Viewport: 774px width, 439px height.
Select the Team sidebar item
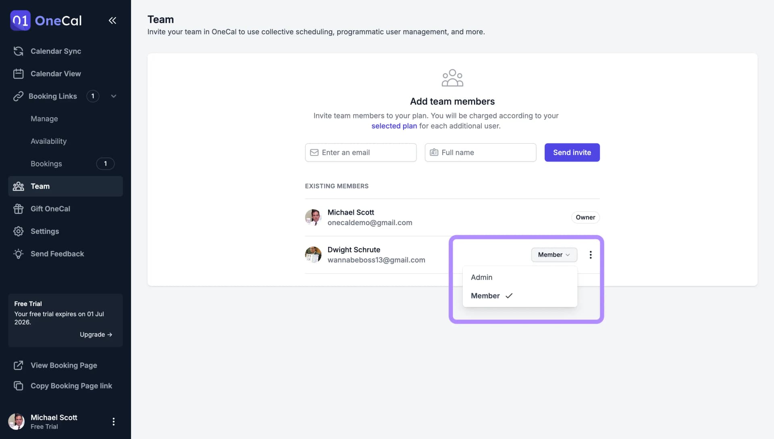65,186
